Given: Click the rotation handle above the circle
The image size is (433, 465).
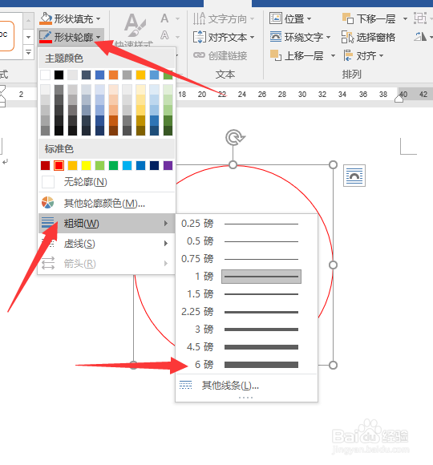Looking at the screenshot, I should [x=235, y=137].
